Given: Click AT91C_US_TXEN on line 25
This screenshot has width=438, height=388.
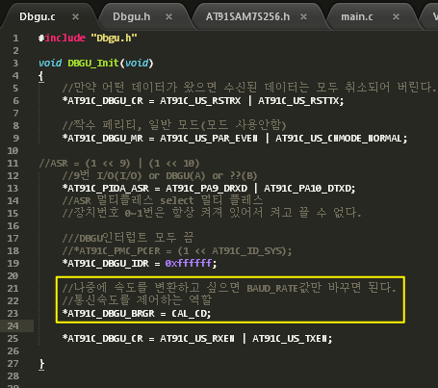Looking at the screenshot, I should point(290,338).
